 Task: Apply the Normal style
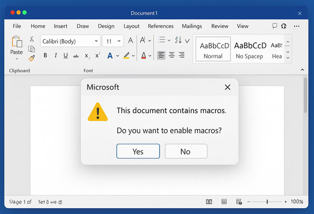213,49
